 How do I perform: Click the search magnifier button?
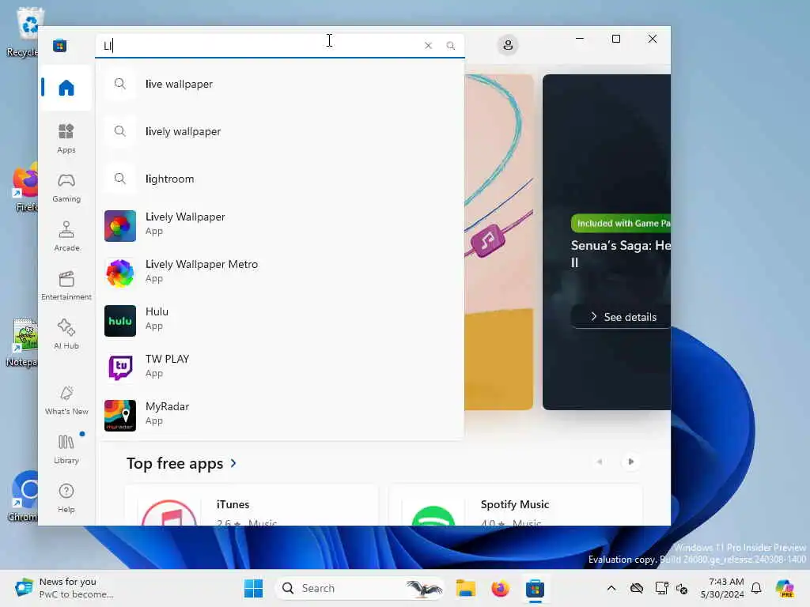[450, 45]
